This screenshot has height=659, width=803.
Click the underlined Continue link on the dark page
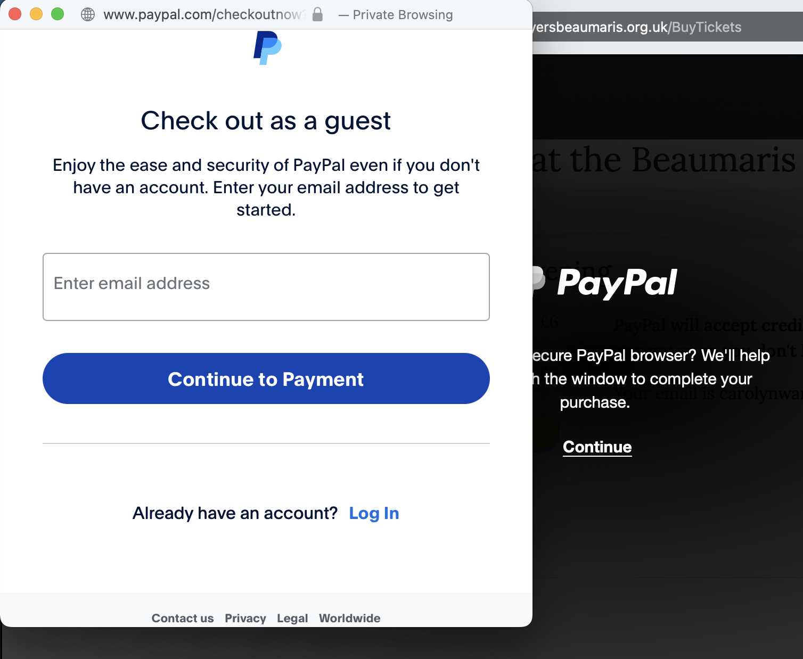tap(597, 447)
